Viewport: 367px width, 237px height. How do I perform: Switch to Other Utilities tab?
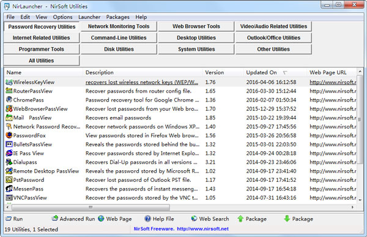[273, 49]
